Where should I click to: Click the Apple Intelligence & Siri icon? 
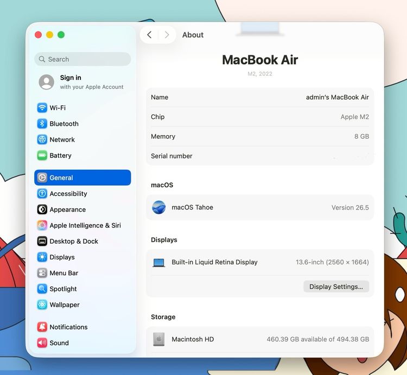[x=42, y=225]
